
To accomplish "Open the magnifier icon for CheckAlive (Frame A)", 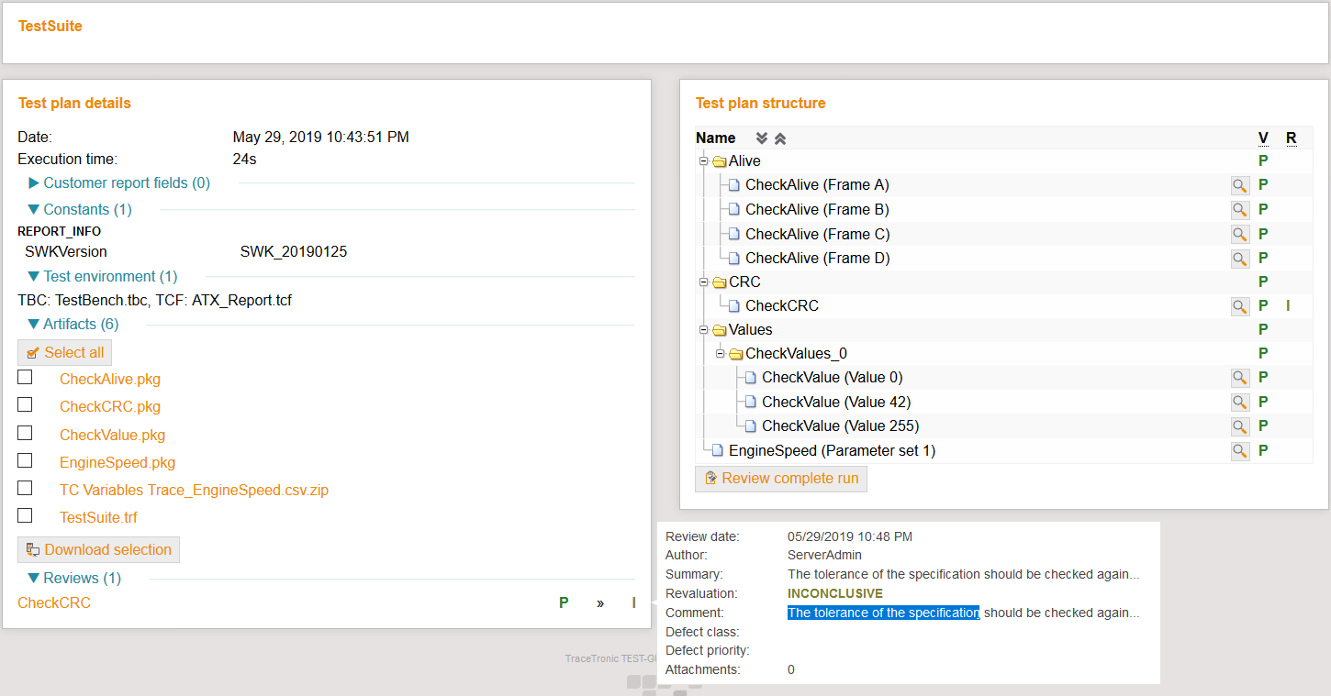I will (1240, 184).
